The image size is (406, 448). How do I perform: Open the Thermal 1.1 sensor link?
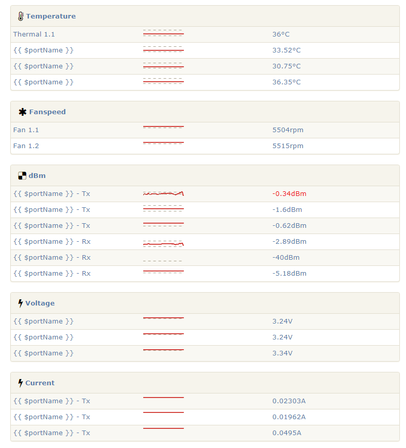[34, 34]
